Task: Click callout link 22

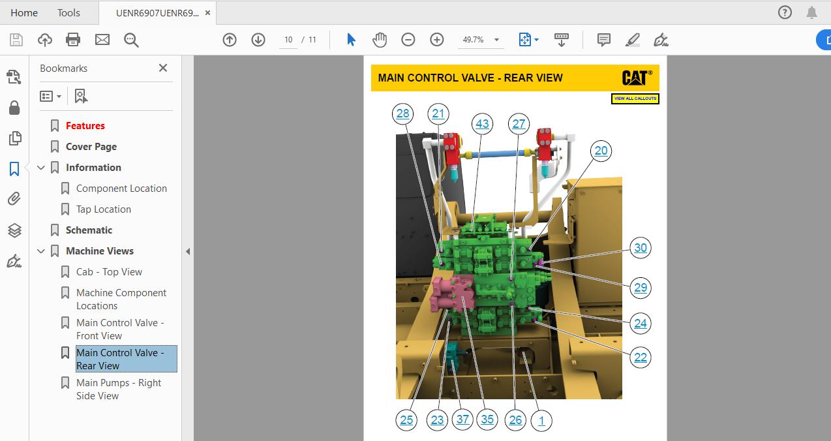Action: (x=641, y=357)
